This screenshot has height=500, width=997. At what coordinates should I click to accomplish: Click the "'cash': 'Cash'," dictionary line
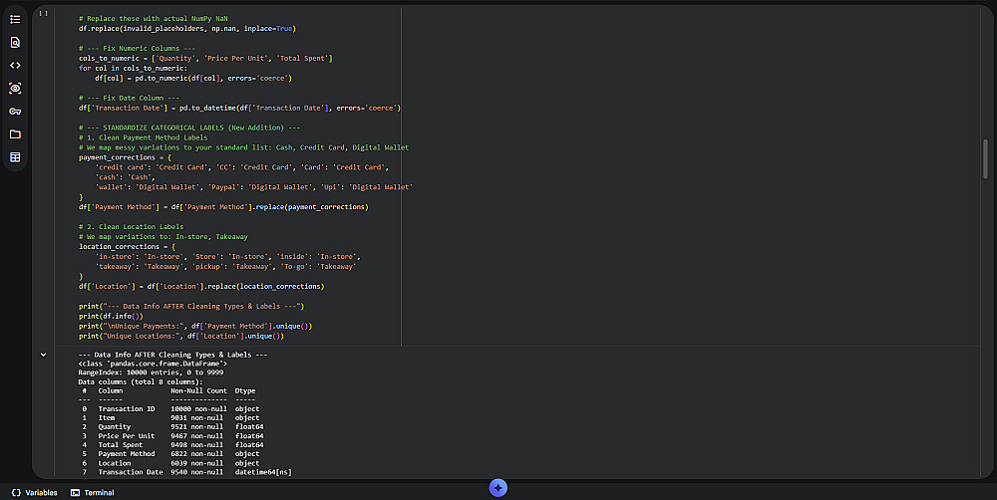tap(125, 177)
